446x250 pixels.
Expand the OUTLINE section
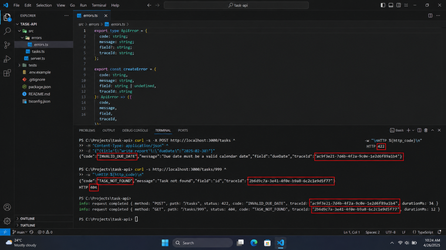click(x=17, y=219)
